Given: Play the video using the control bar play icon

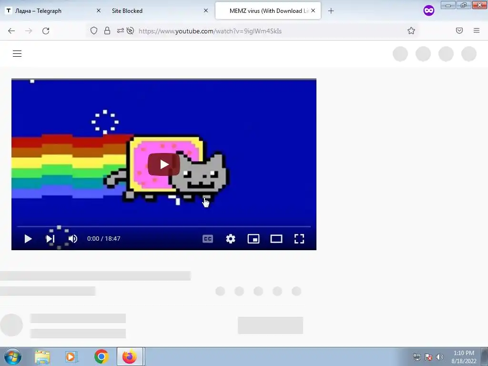Looking at the screenshot, I should [28, 239].
